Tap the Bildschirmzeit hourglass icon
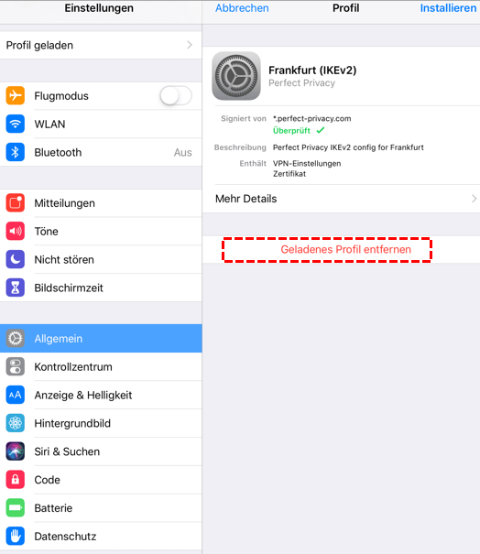 [x=16, y=288]
